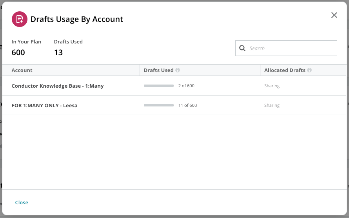Image resolution: width=349 pixels, height=218 pixels.
Task: Select the Allocated Drafts column header
Action: [285, 70]
